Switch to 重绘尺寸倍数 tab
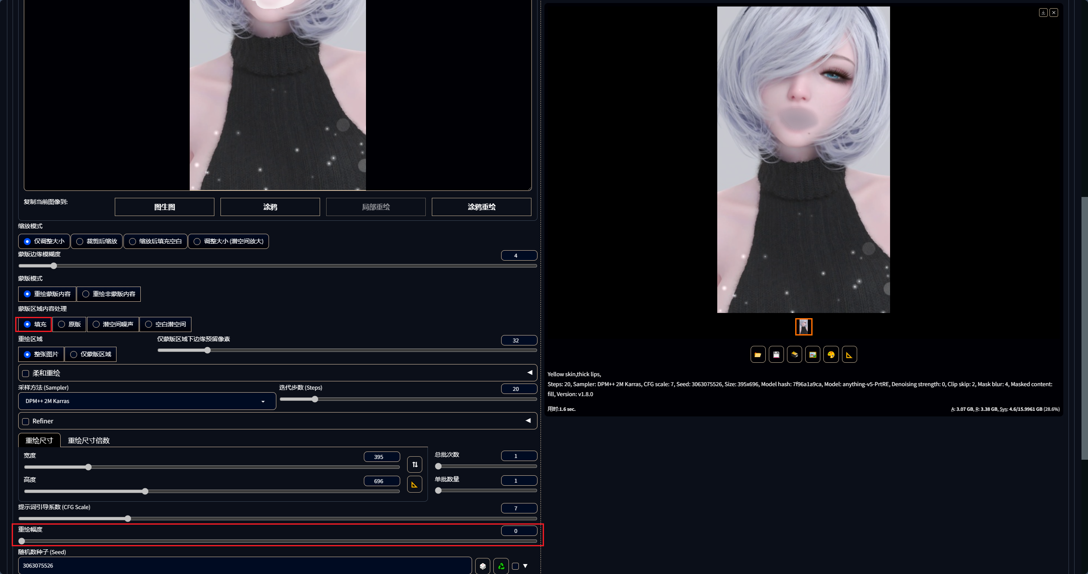1088x574 pixels. (x=89, y=440)
